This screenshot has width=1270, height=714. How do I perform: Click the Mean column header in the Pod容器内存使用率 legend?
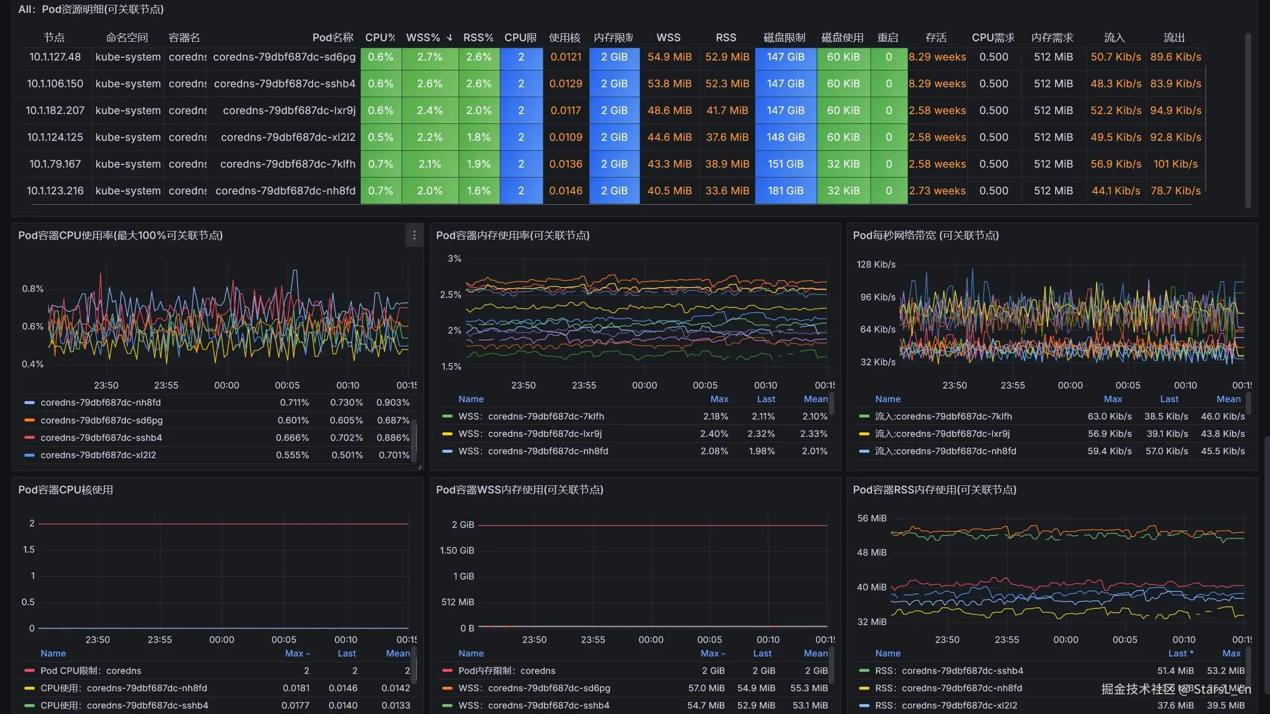tap(815, 399)
